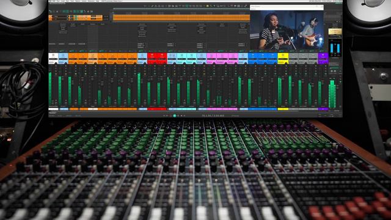The image size is (391, 220).
Task: Select the orange track control panel at the top left
Action: 75,18
